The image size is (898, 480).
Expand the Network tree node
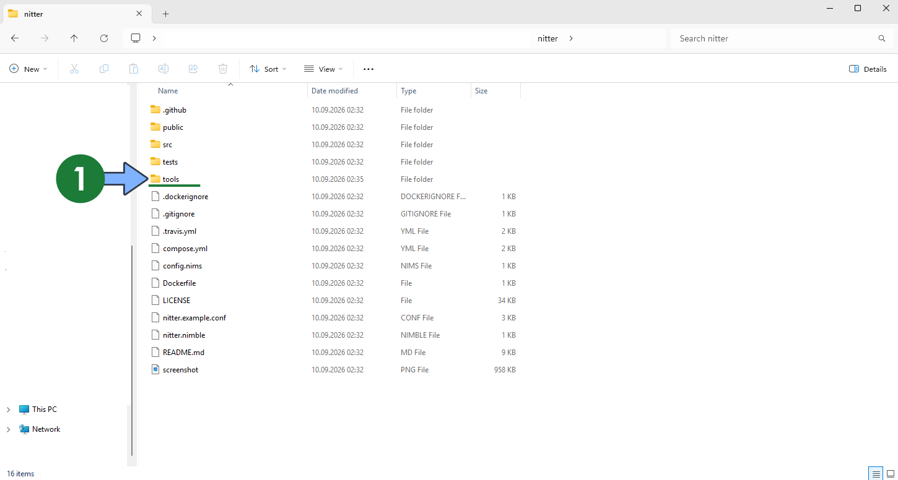click(8, 429)
